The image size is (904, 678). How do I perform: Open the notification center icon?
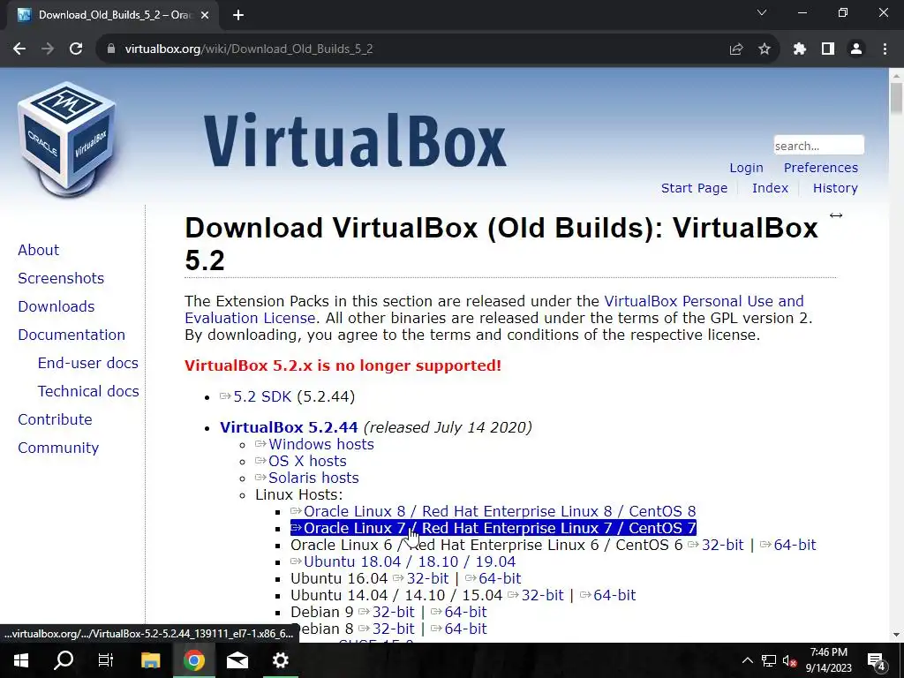pyautogui.click(x=877, y=660)
